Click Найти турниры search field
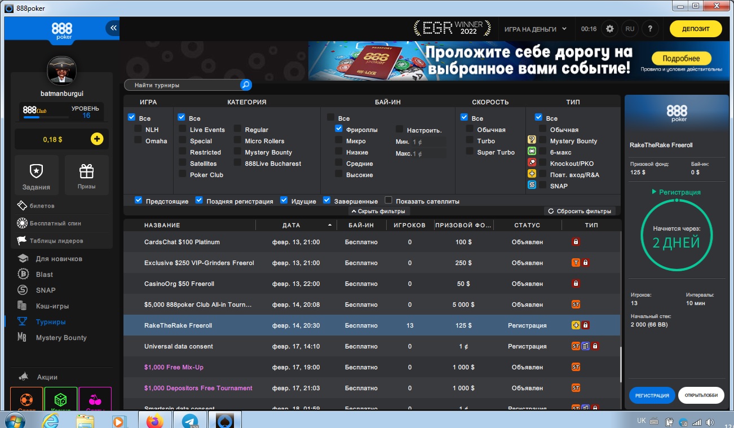This screenshot has width=734, height=428. pyautogui.click(x=182, y=85)
